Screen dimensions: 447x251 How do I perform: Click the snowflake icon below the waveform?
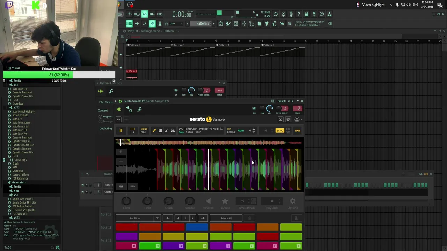tap(121, 186)
